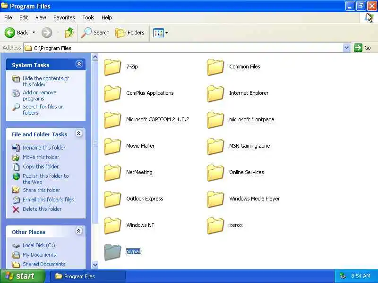Click the green Go arrow button
The height and width of the screenshot is (283, 378).
coord(358,48)
